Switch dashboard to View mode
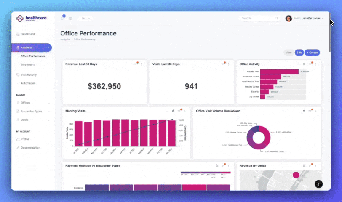Screen dimensions: 342x202 coord(289,53)
